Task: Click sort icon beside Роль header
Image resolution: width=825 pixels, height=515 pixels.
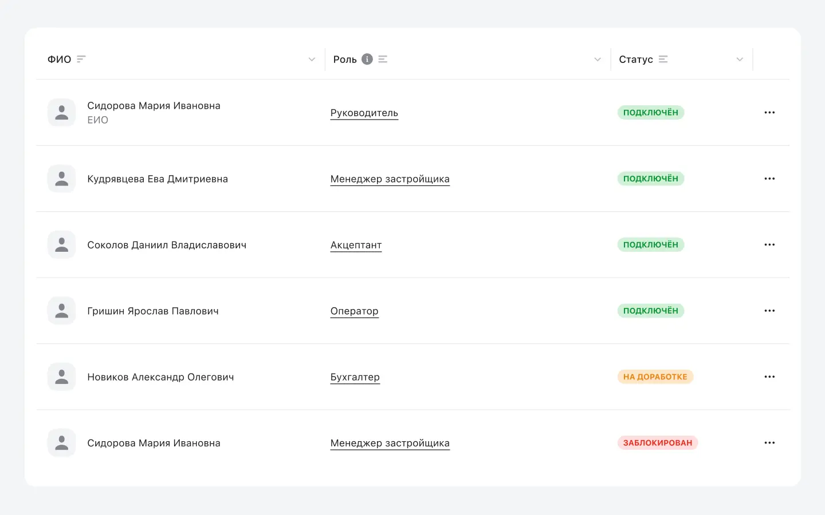Action: tap(383, 59)
